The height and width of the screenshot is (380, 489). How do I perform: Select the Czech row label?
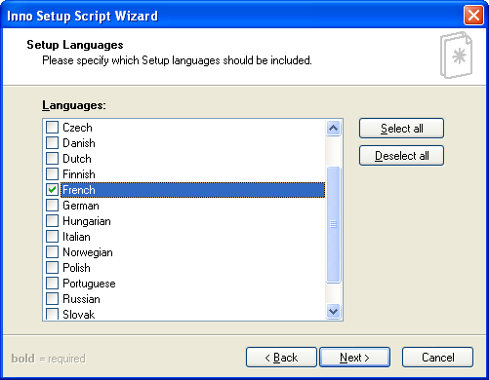click(77, 128)
